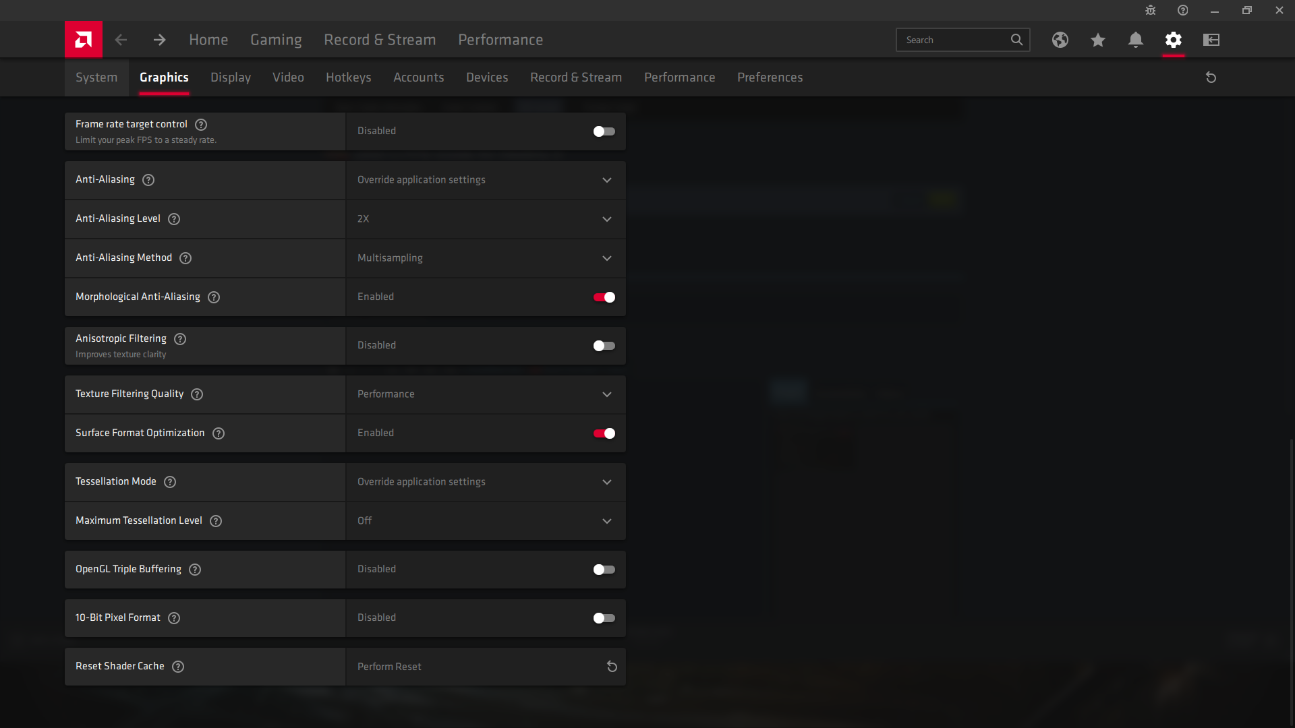Image resolution: width=1295 pixels, height=728 pixels.
Task: Open the web browser globe icon
Action: click(1060, 40)
